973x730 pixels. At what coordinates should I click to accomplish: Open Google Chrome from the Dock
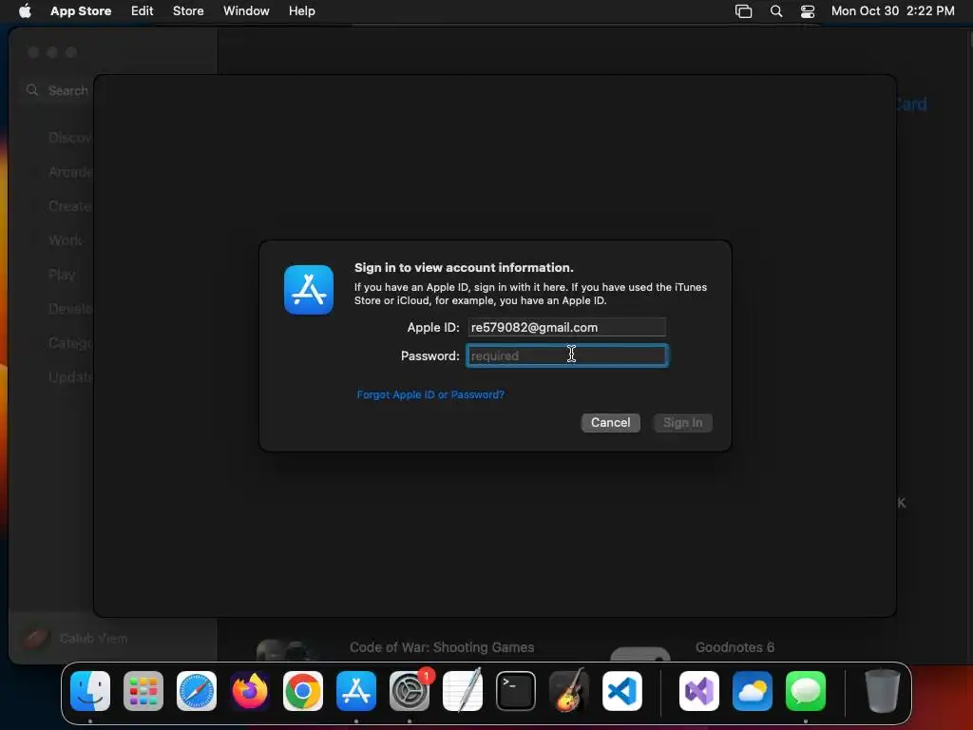click(303, 691)
